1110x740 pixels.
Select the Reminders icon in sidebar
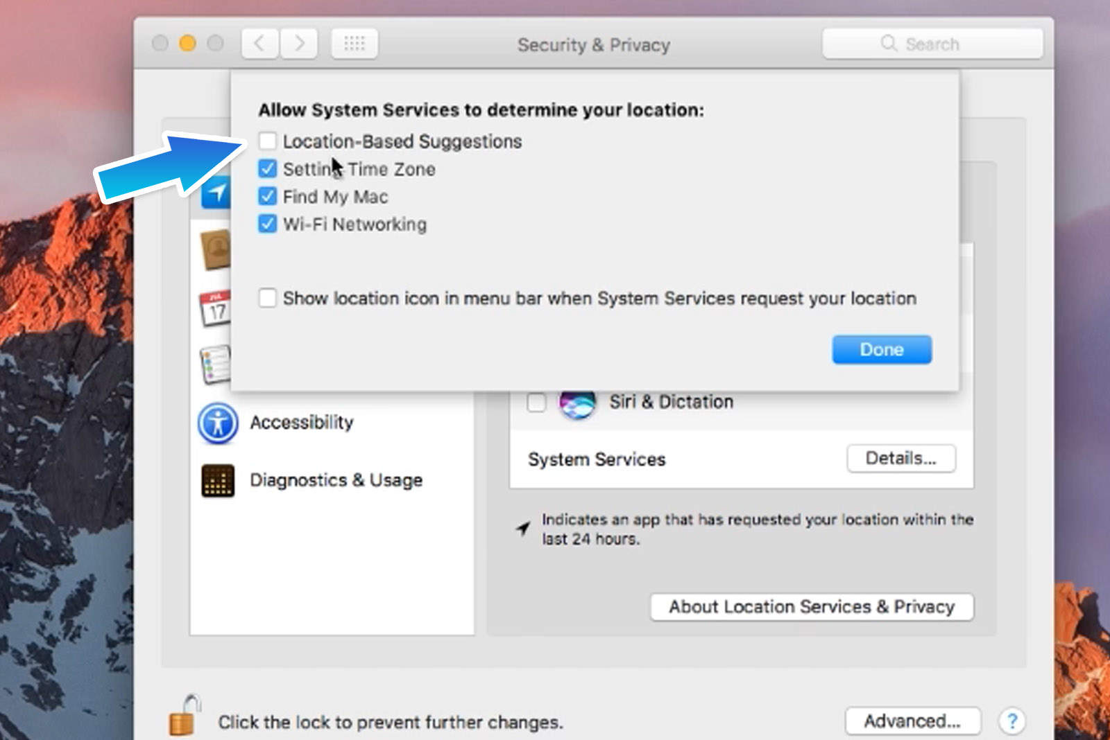(x=216, y=364)
